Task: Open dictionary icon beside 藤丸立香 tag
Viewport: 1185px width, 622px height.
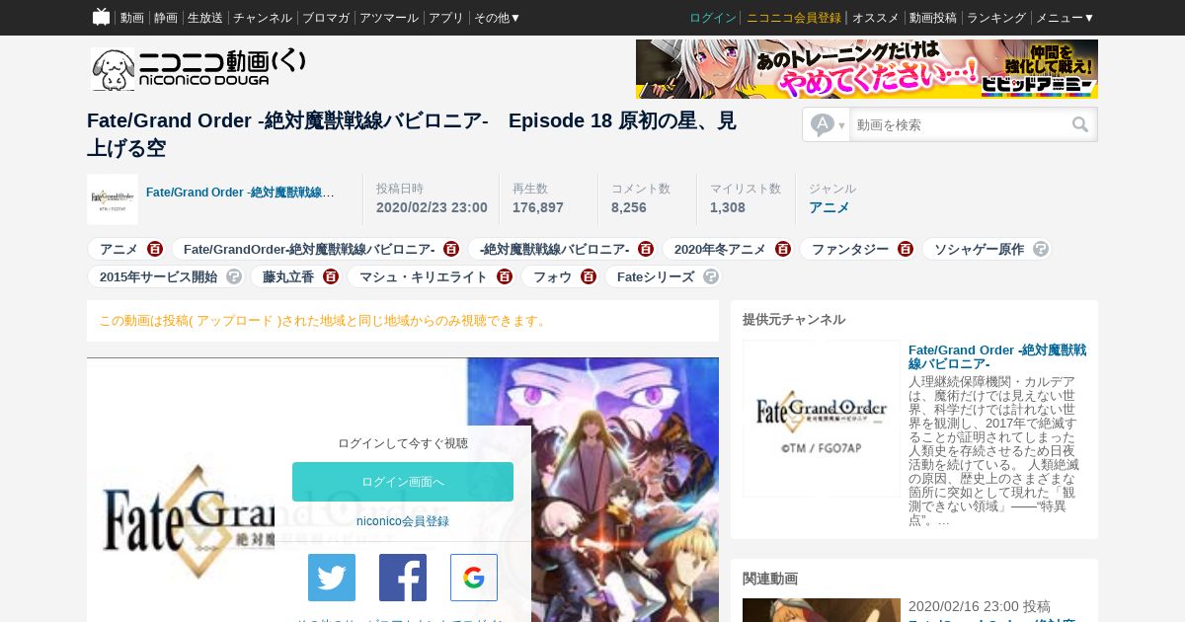Action: click(x=331, y=276)
